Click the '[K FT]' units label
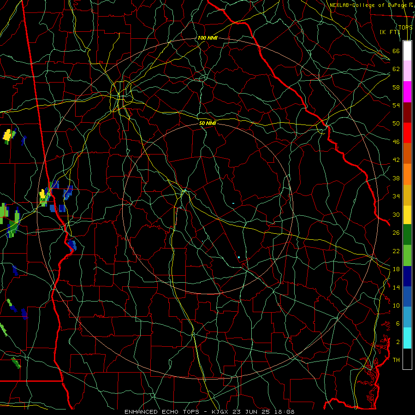This screenshot has height=415, width=415. click(390, 32)
